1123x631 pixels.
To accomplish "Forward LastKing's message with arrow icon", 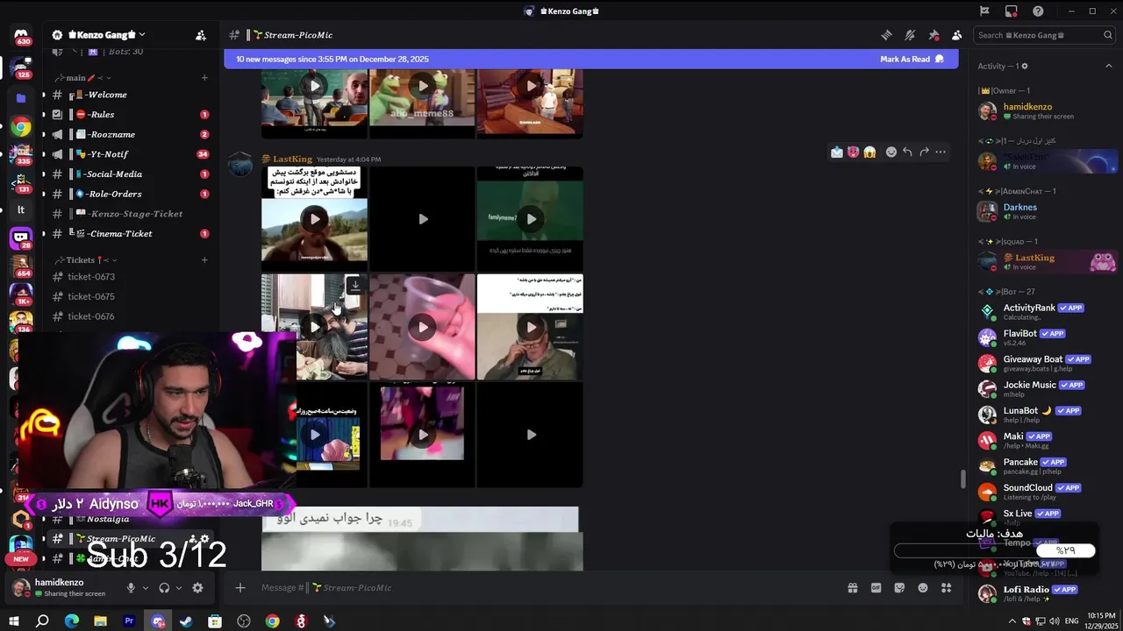I will coord(924,152).
